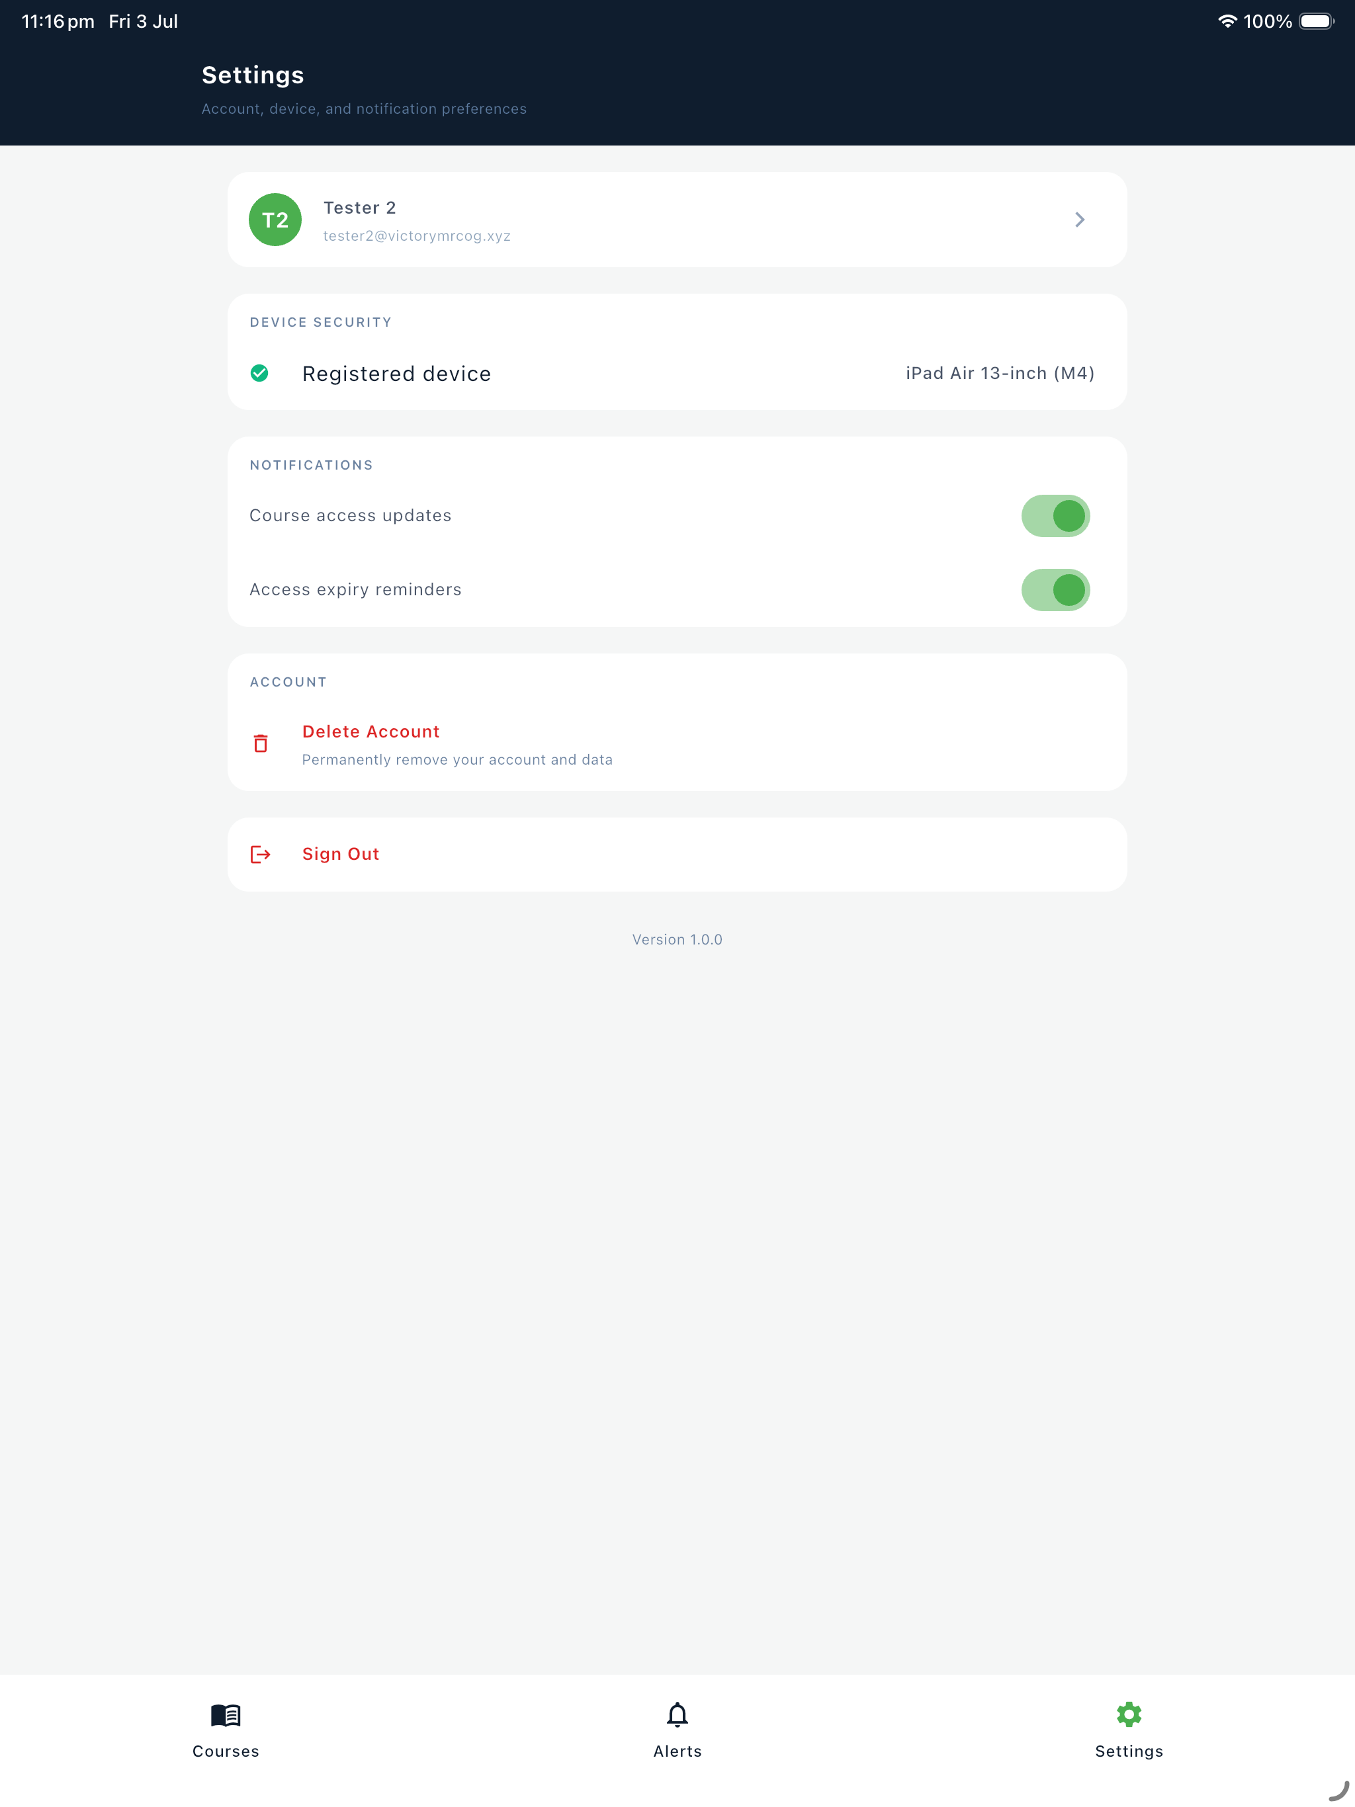Click the red trash bin icon
Screen dimensions: 1355x1807
click(x=260, y=743)
